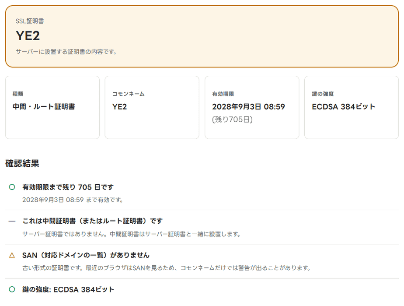Click the result title 有効期限まで残り 705 日です

(x=68, y=187)
